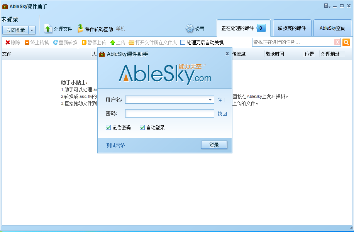Toggle 自动登录 checkbox
This screenshot has height=232, width=354.
tap(142, 128)
